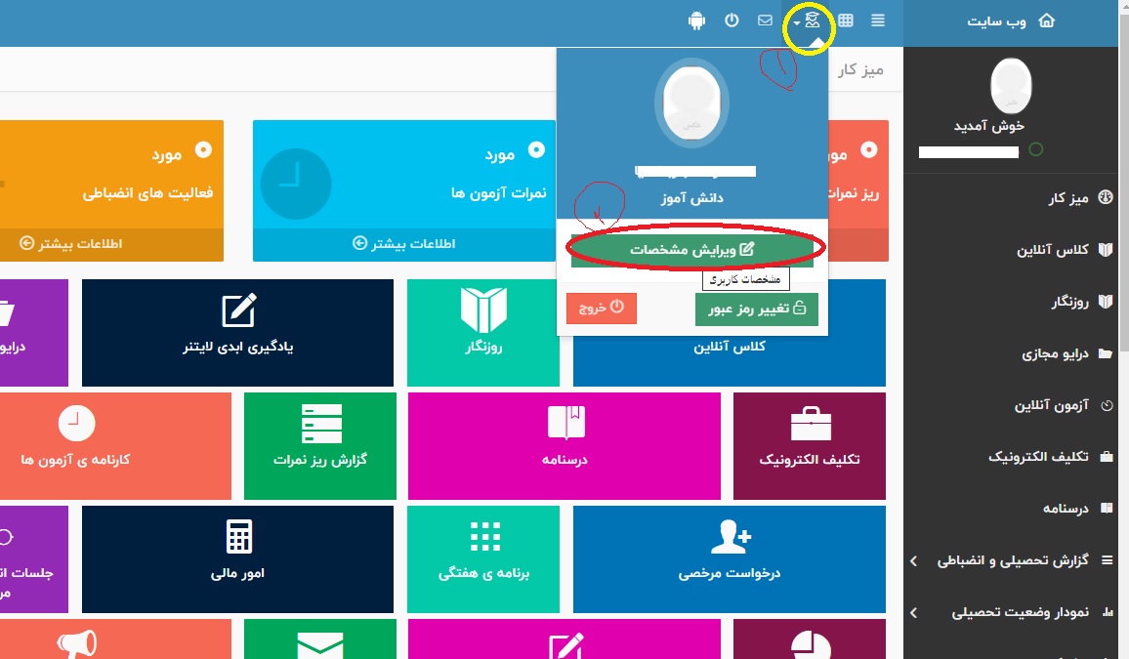
Task: Open the برنامه ی هفتگی tile
Action: pos(483,559)
